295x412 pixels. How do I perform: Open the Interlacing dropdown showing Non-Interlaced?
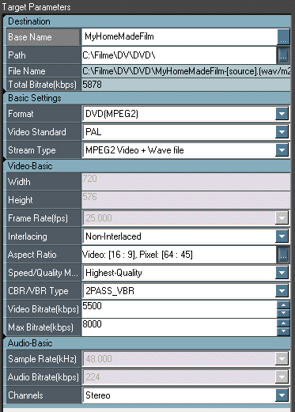click(282, 236)
